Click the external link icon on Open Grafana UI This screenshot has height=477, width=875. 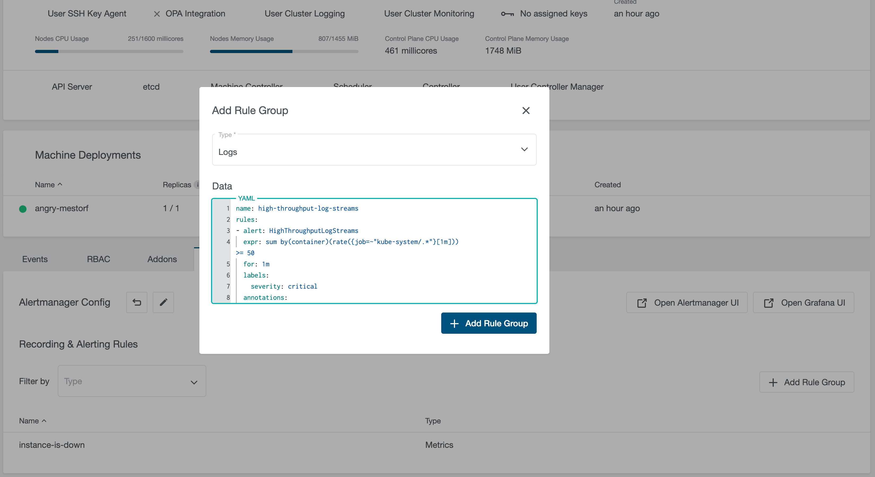768,303
